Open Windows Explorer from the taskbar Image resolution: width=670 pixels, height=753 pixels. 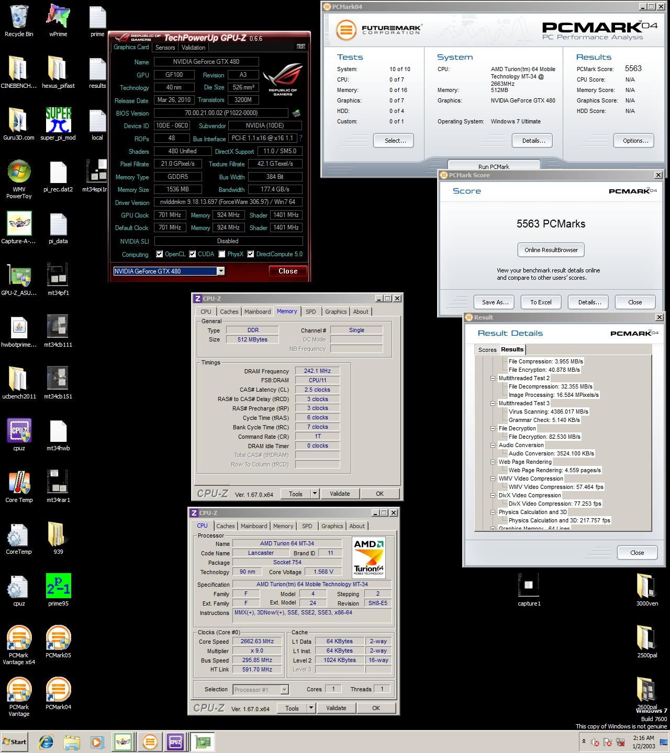click(72, 741)
